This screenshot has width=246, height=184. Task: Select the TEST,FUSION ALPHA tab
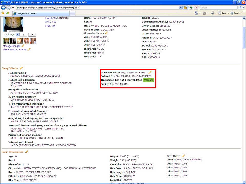[41, 14]
